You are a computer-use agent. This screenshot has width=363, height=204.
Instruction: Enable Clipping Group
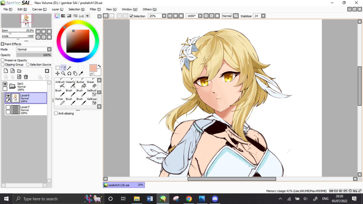3,64
